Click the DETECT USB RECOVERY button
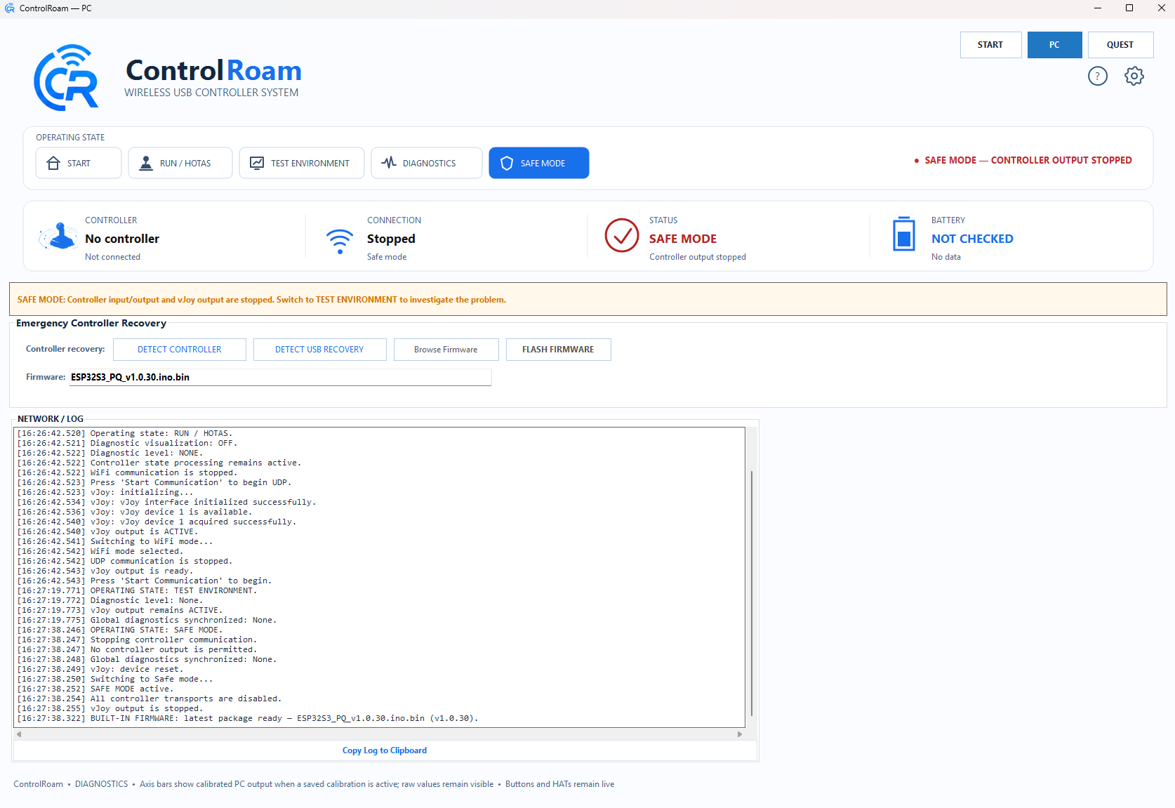 click(319, 350)
